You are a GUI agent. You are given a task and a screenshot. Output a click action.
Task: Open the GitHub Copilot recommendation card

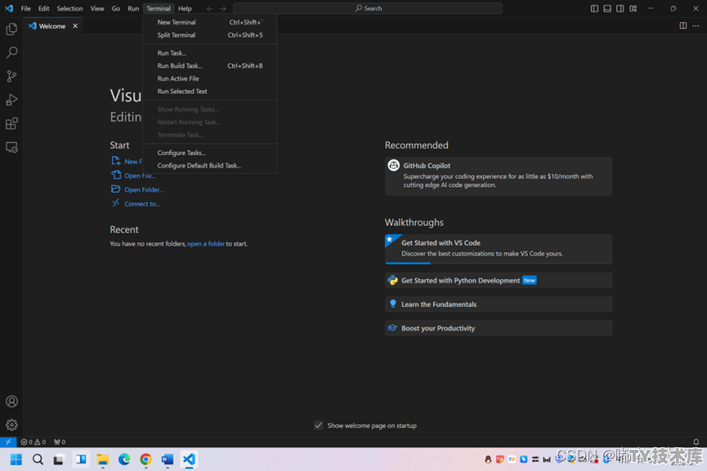pyautogui.click(x=499, y=176)
